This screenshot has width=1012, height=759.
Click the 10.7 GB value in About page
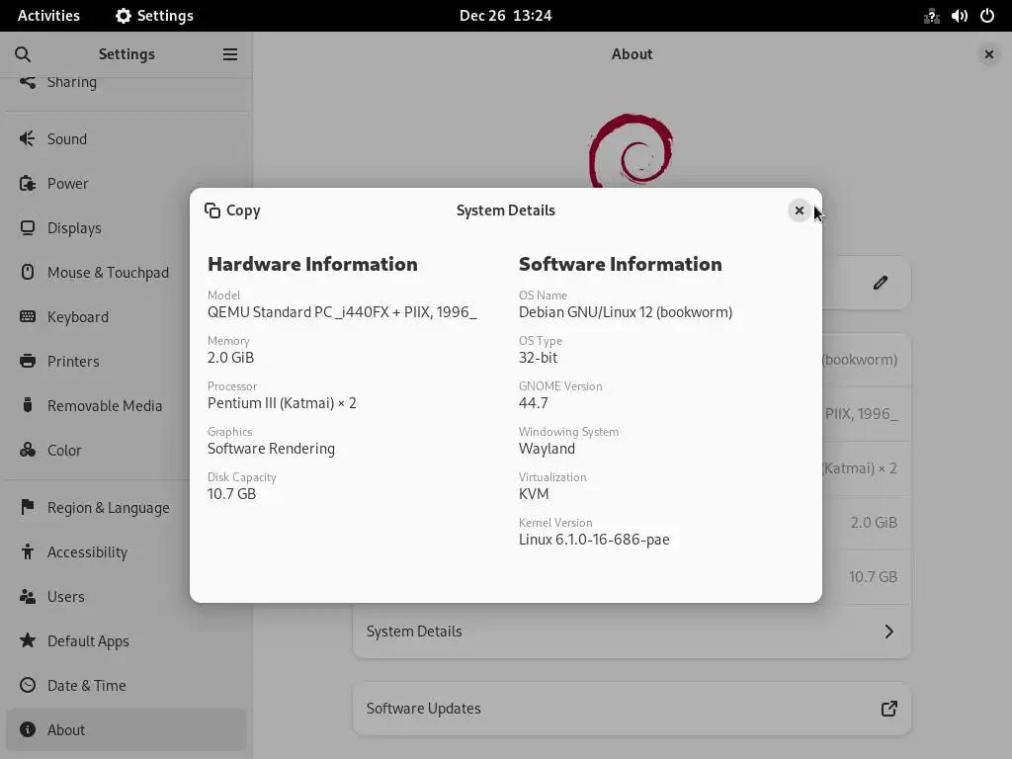pos(873,576)
